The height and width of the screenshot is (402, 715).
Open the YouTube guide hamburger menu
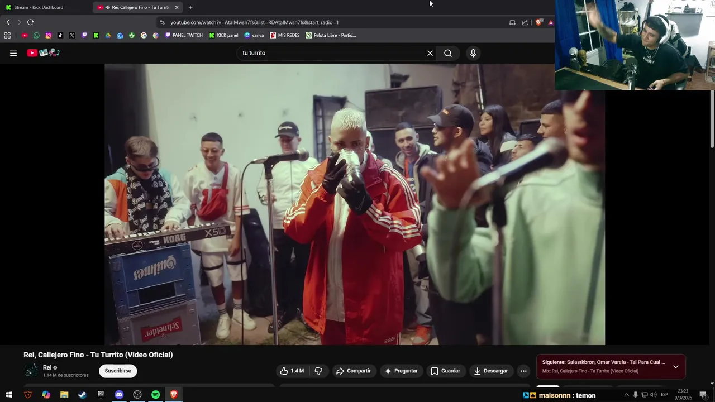pos(13,53)
